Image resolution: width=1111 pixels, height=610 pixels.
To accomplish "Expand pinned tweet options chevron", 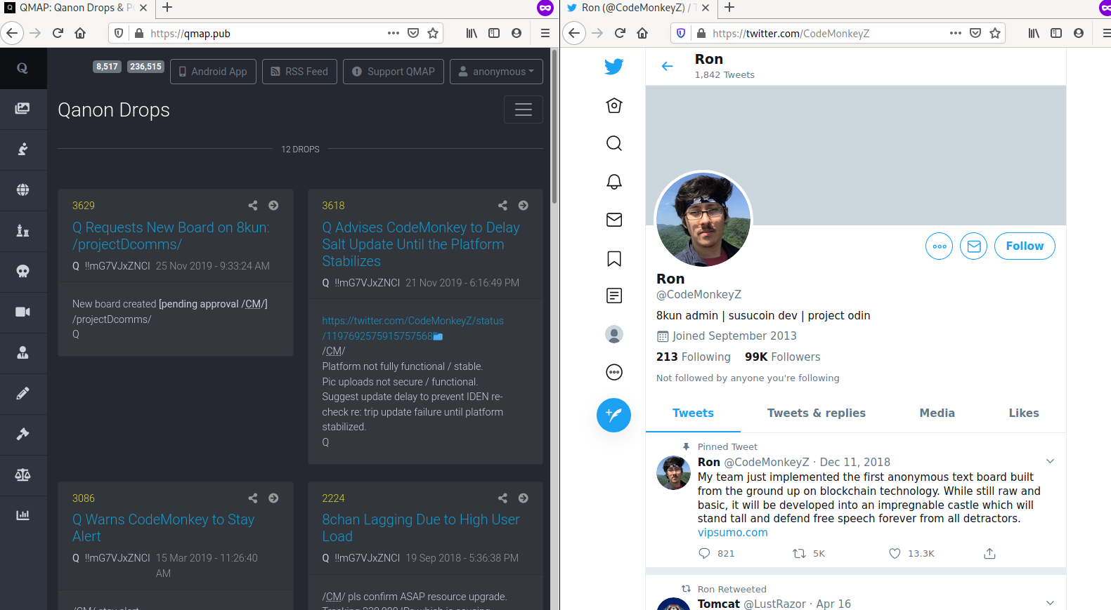I will tap(1050, 461).
